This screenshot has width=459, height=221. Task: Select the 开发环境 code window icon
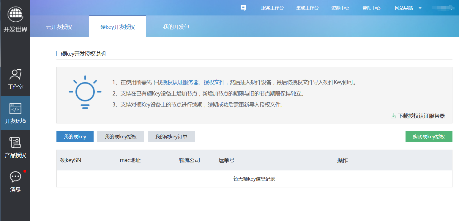(x=15, y=109)
